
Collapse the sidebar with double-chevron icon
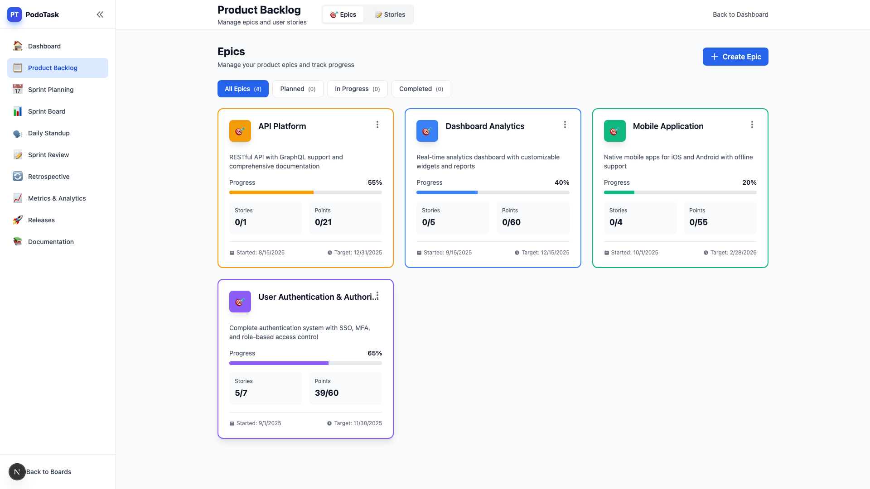pyautogui.click(x=100, y=14)
